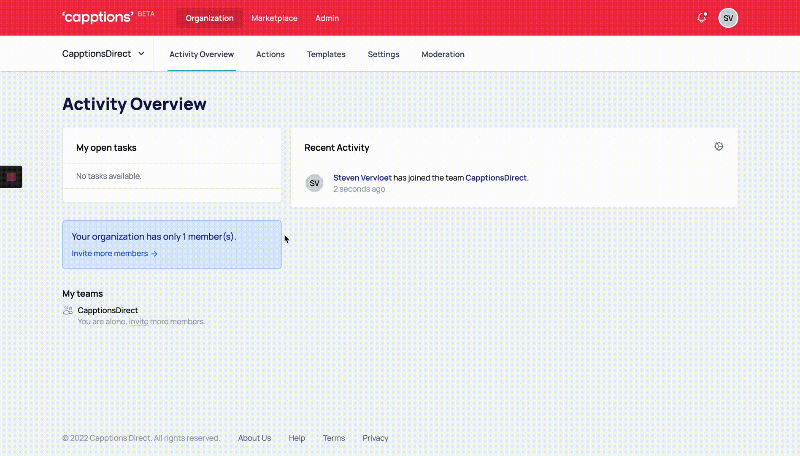Click the 'No tasks available.' text
The image size is (800, 456).
(108, 176)
